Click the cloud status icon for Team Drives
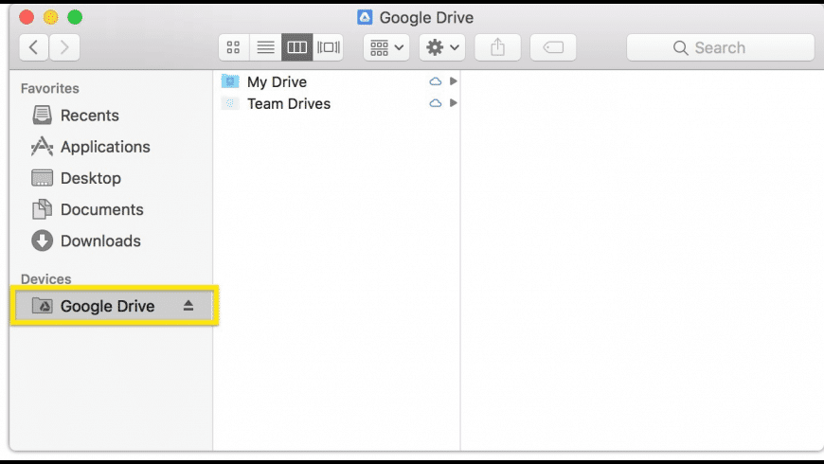This screenshot has width=824, height=464. 435,103
